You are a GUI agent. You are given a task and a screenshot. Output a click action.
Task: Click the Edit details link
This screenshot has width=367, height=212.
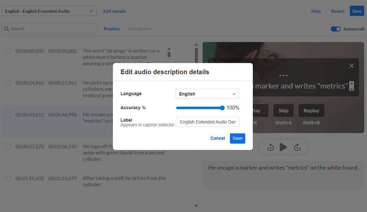(x=114, y=11)
